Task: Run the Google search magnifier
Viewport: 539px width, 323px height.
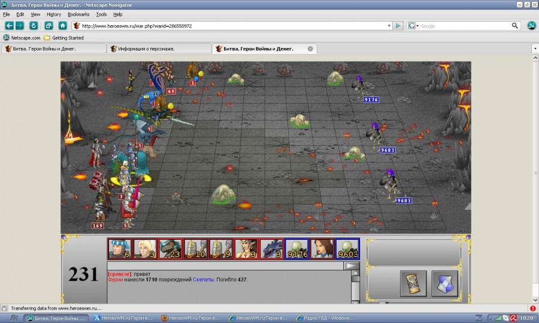Action: 514,25
